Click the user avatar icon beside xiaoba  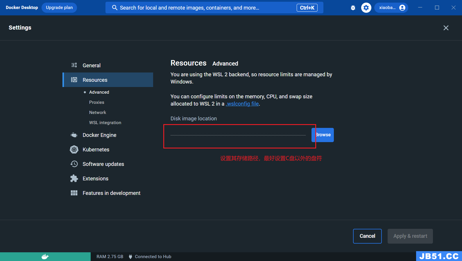click(x=402, y=8)
